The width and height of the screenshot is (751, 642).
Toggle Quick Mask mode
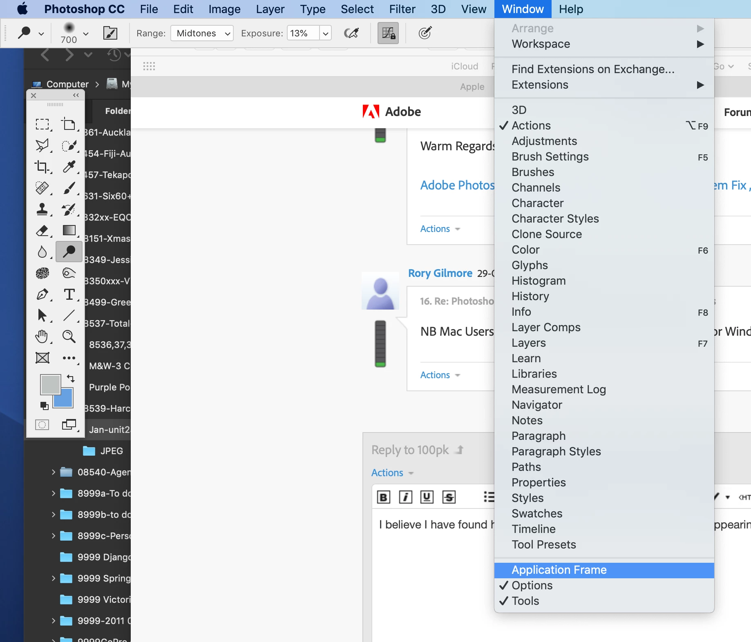[x=42, y=425]
